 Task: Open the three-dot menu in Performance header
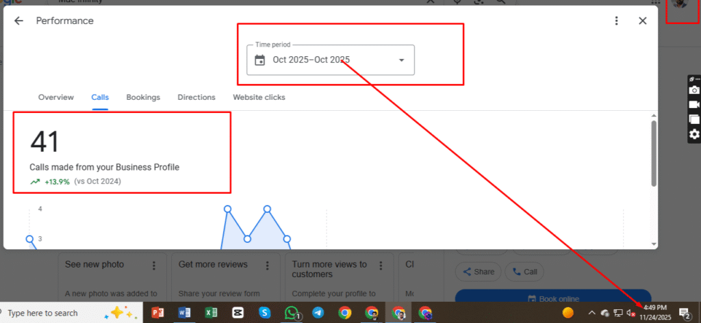pos(617,21)
